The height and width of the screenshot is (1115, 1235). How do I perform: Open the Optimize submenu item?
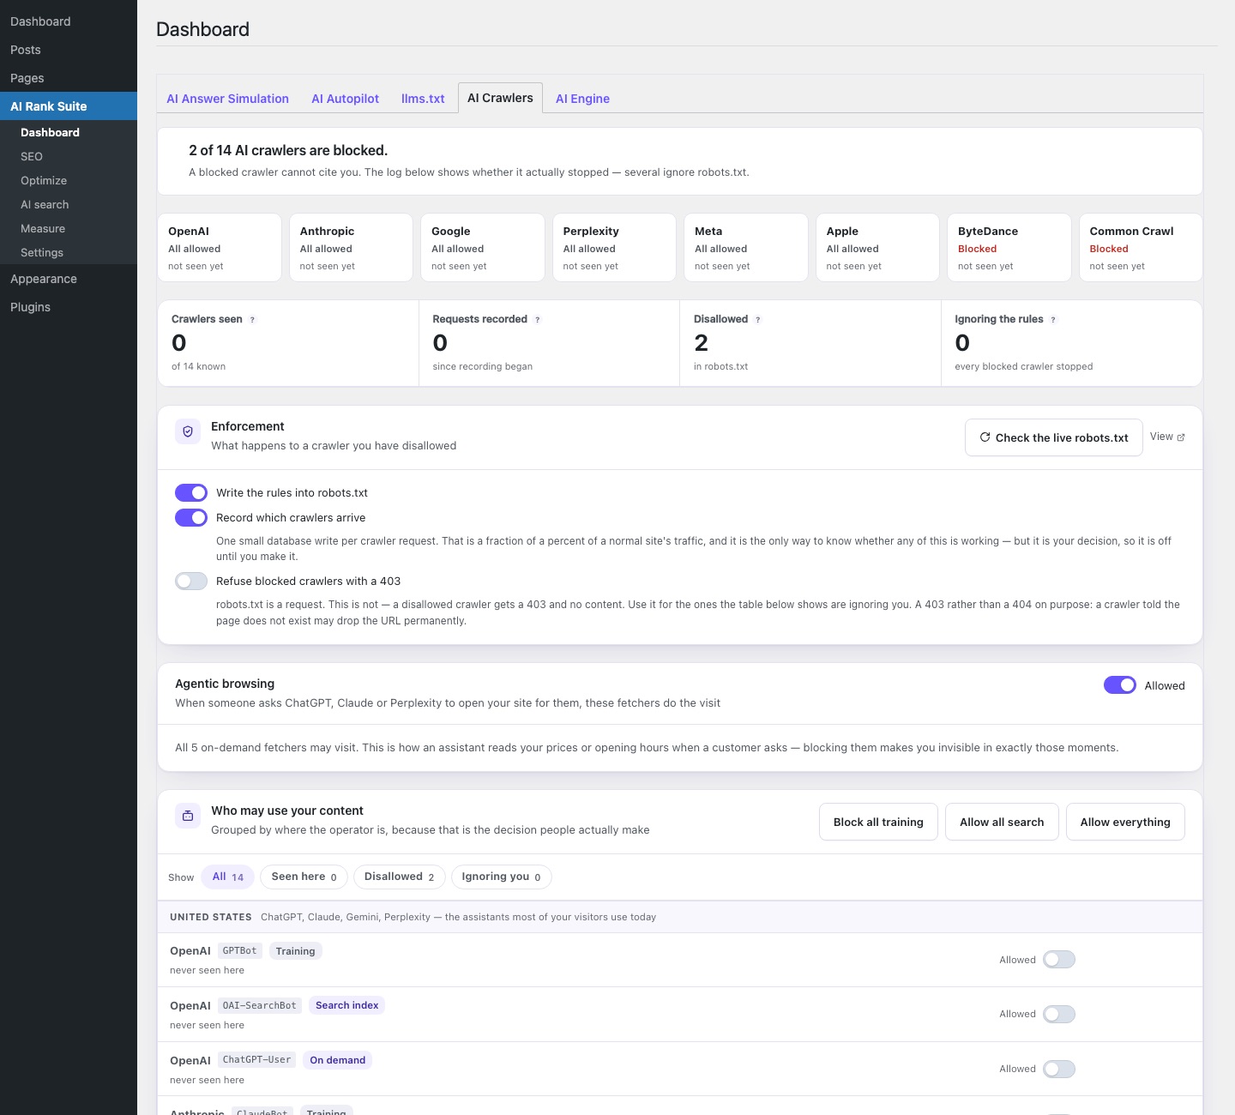(69, 180)
